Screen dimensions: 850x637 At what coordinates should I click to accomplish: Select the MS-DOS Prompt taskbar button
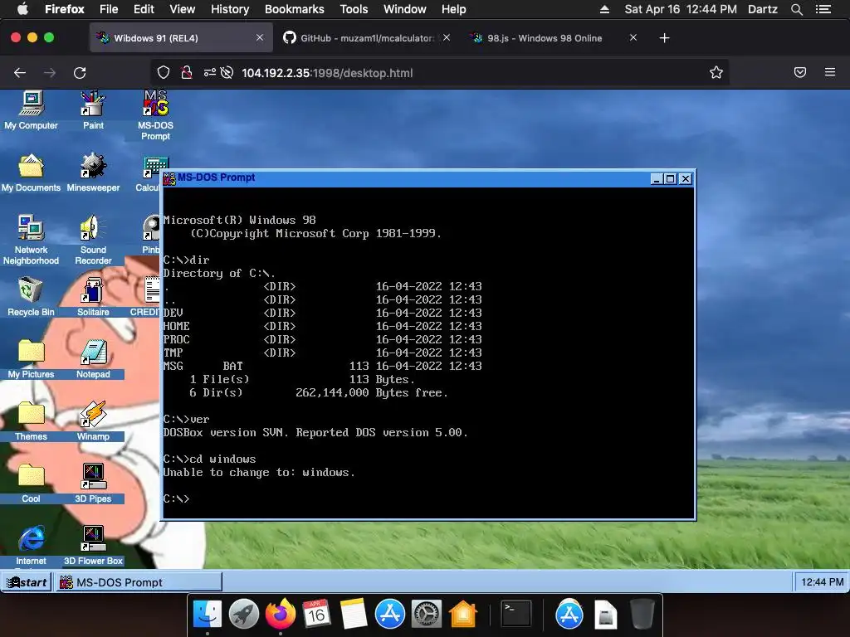(x=139, y=582)
